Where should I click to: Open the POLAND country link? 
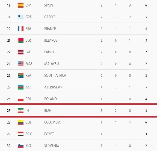tap(51, 99)
